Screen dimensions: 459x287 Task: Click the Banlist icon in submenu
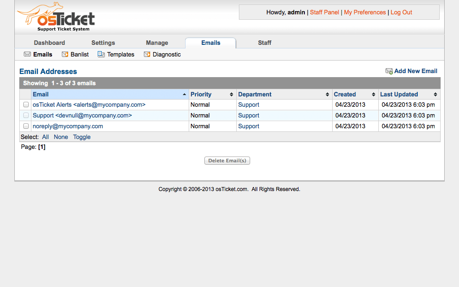coord(65,54)
